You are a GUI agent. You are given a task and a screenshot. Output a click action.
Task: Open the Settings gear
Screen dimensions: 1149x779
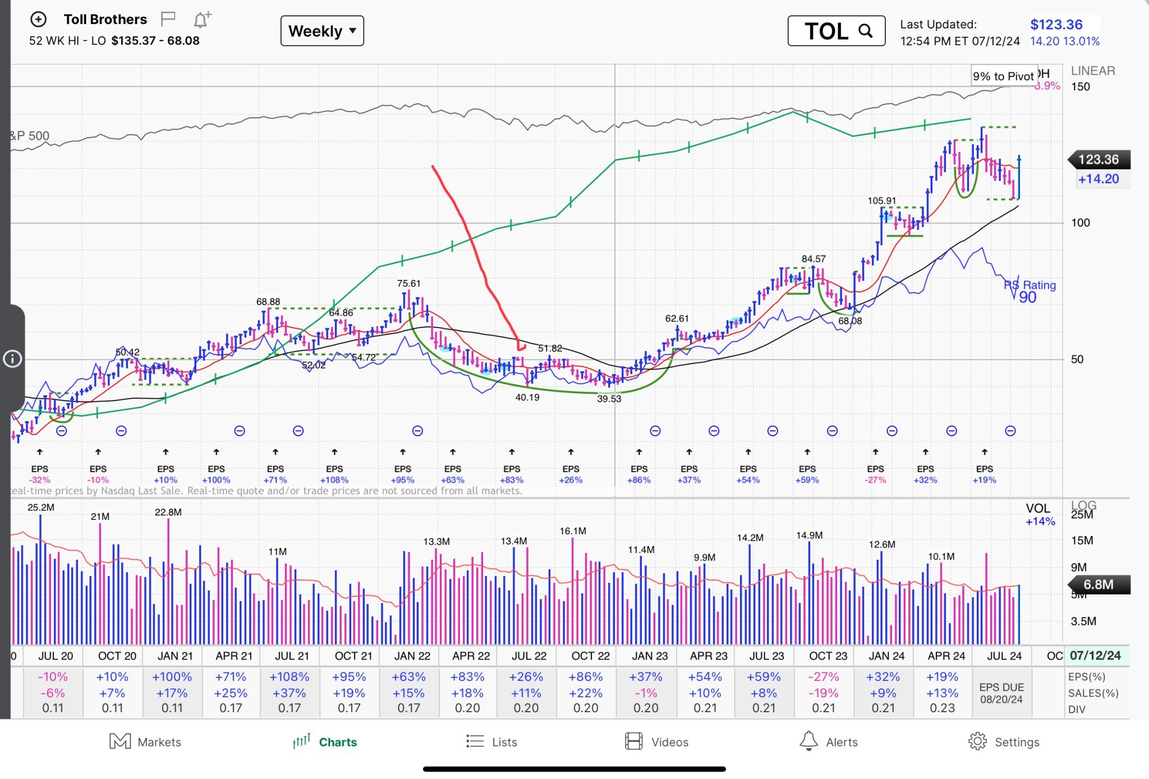tap(977, 741)
